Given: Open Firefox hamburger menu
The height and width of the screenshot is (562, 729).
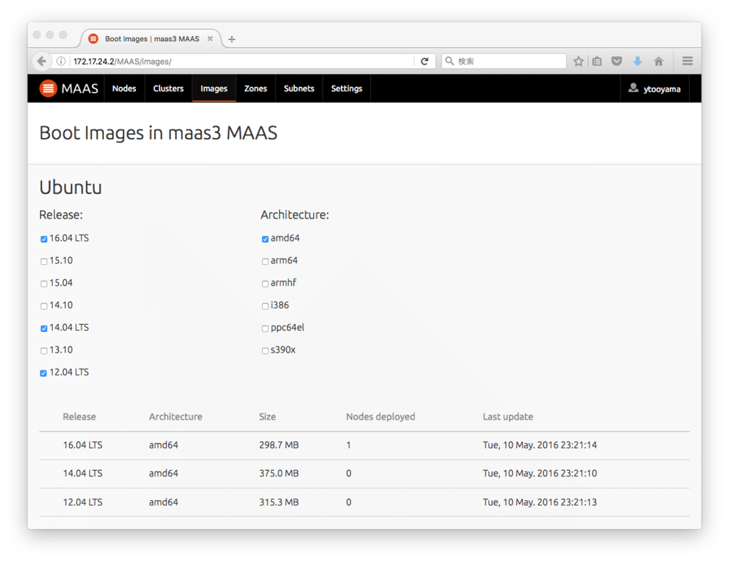Looking at the screenshot, I should [x=688, y=61].
